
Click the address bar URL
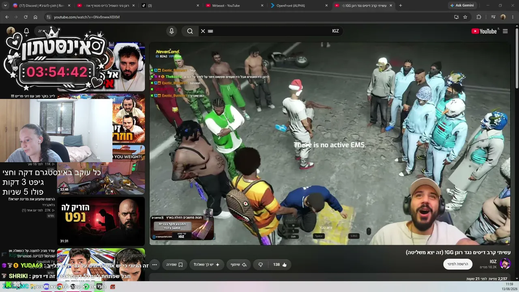(87, 17)
